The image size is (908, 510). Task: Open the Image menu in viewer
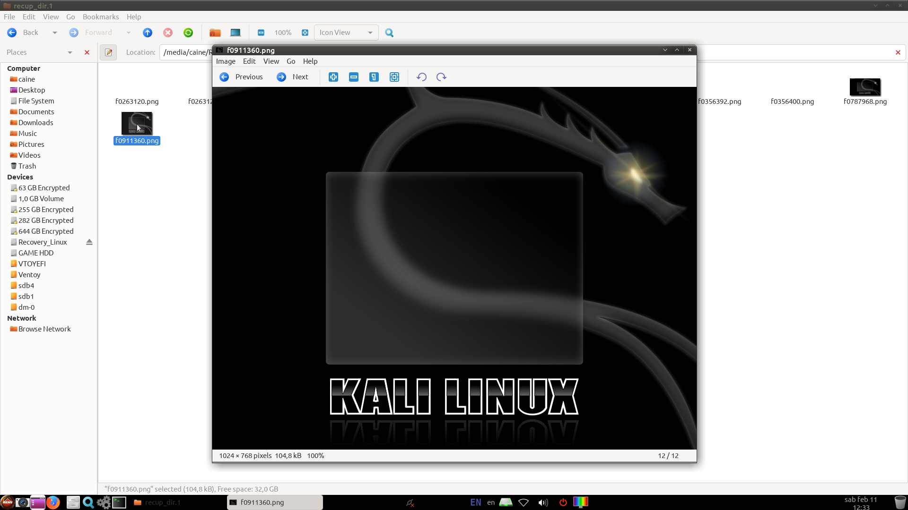(226, 61)
